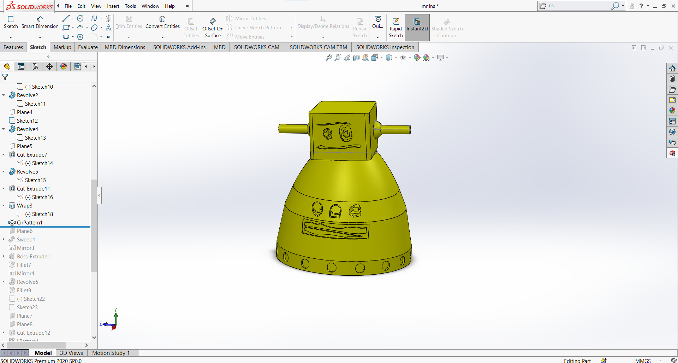Open the DimXpertManager crosshair tab
Screen dimensions: 678x363
click(49, 66)
